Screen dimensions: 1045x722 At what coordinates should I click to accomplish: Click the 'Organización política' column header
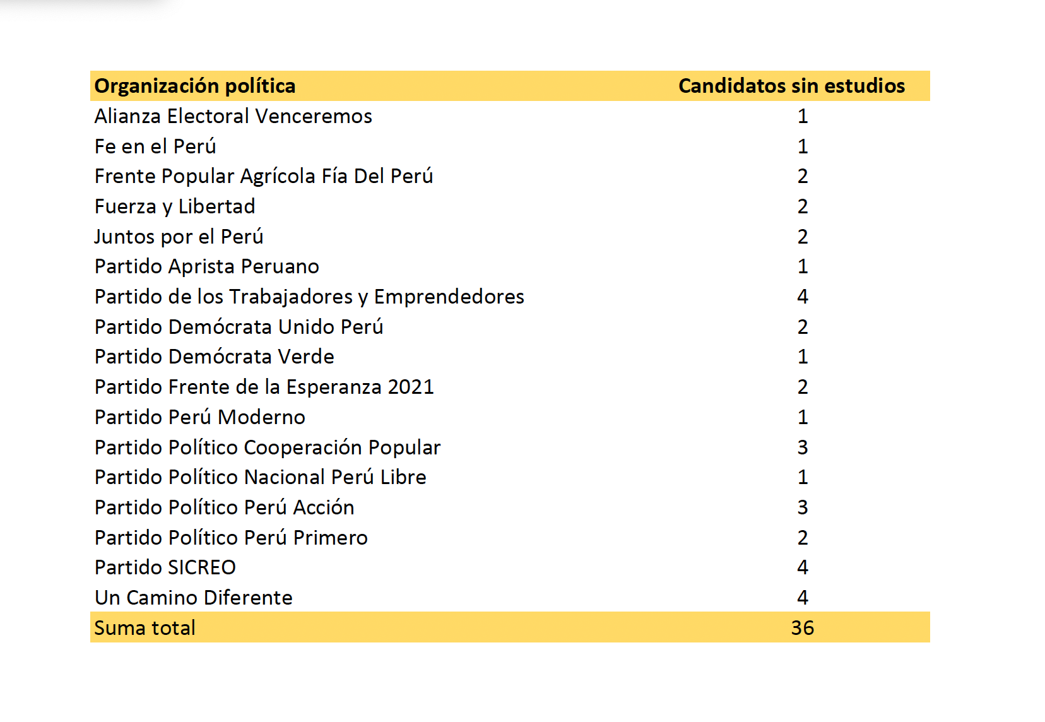coord(195,86)
